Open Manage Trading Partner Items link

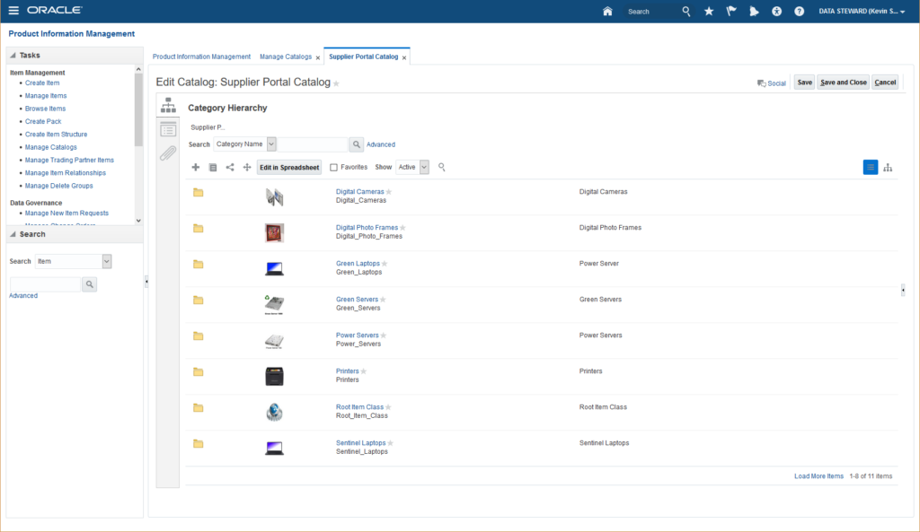[69, 160]
